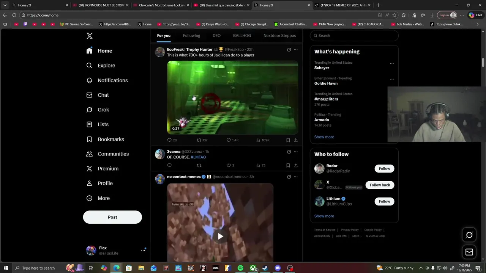Image resolution: width=486 pixels, height=273 pixels.
Task: Bookmark EcoFreak's Jak II post
Action: pos(288,140)
